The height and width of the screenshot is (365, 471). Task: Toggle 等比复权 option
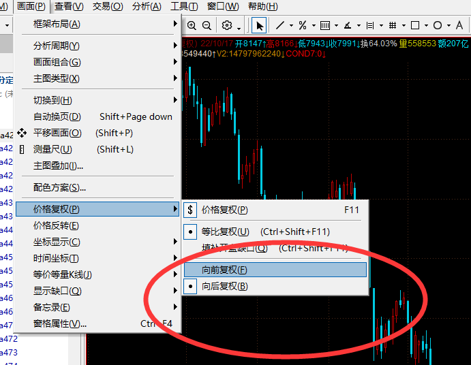pos(275,232)
